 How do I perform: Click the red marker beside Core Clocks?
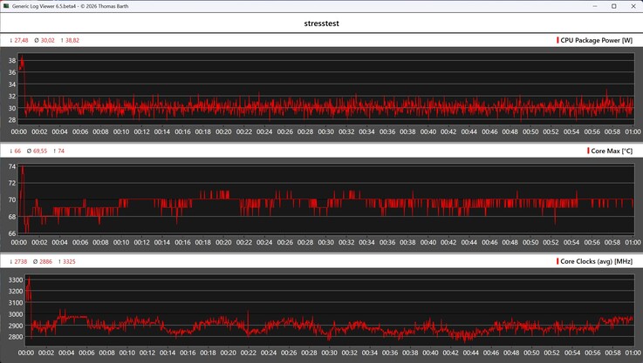[557, 261]
